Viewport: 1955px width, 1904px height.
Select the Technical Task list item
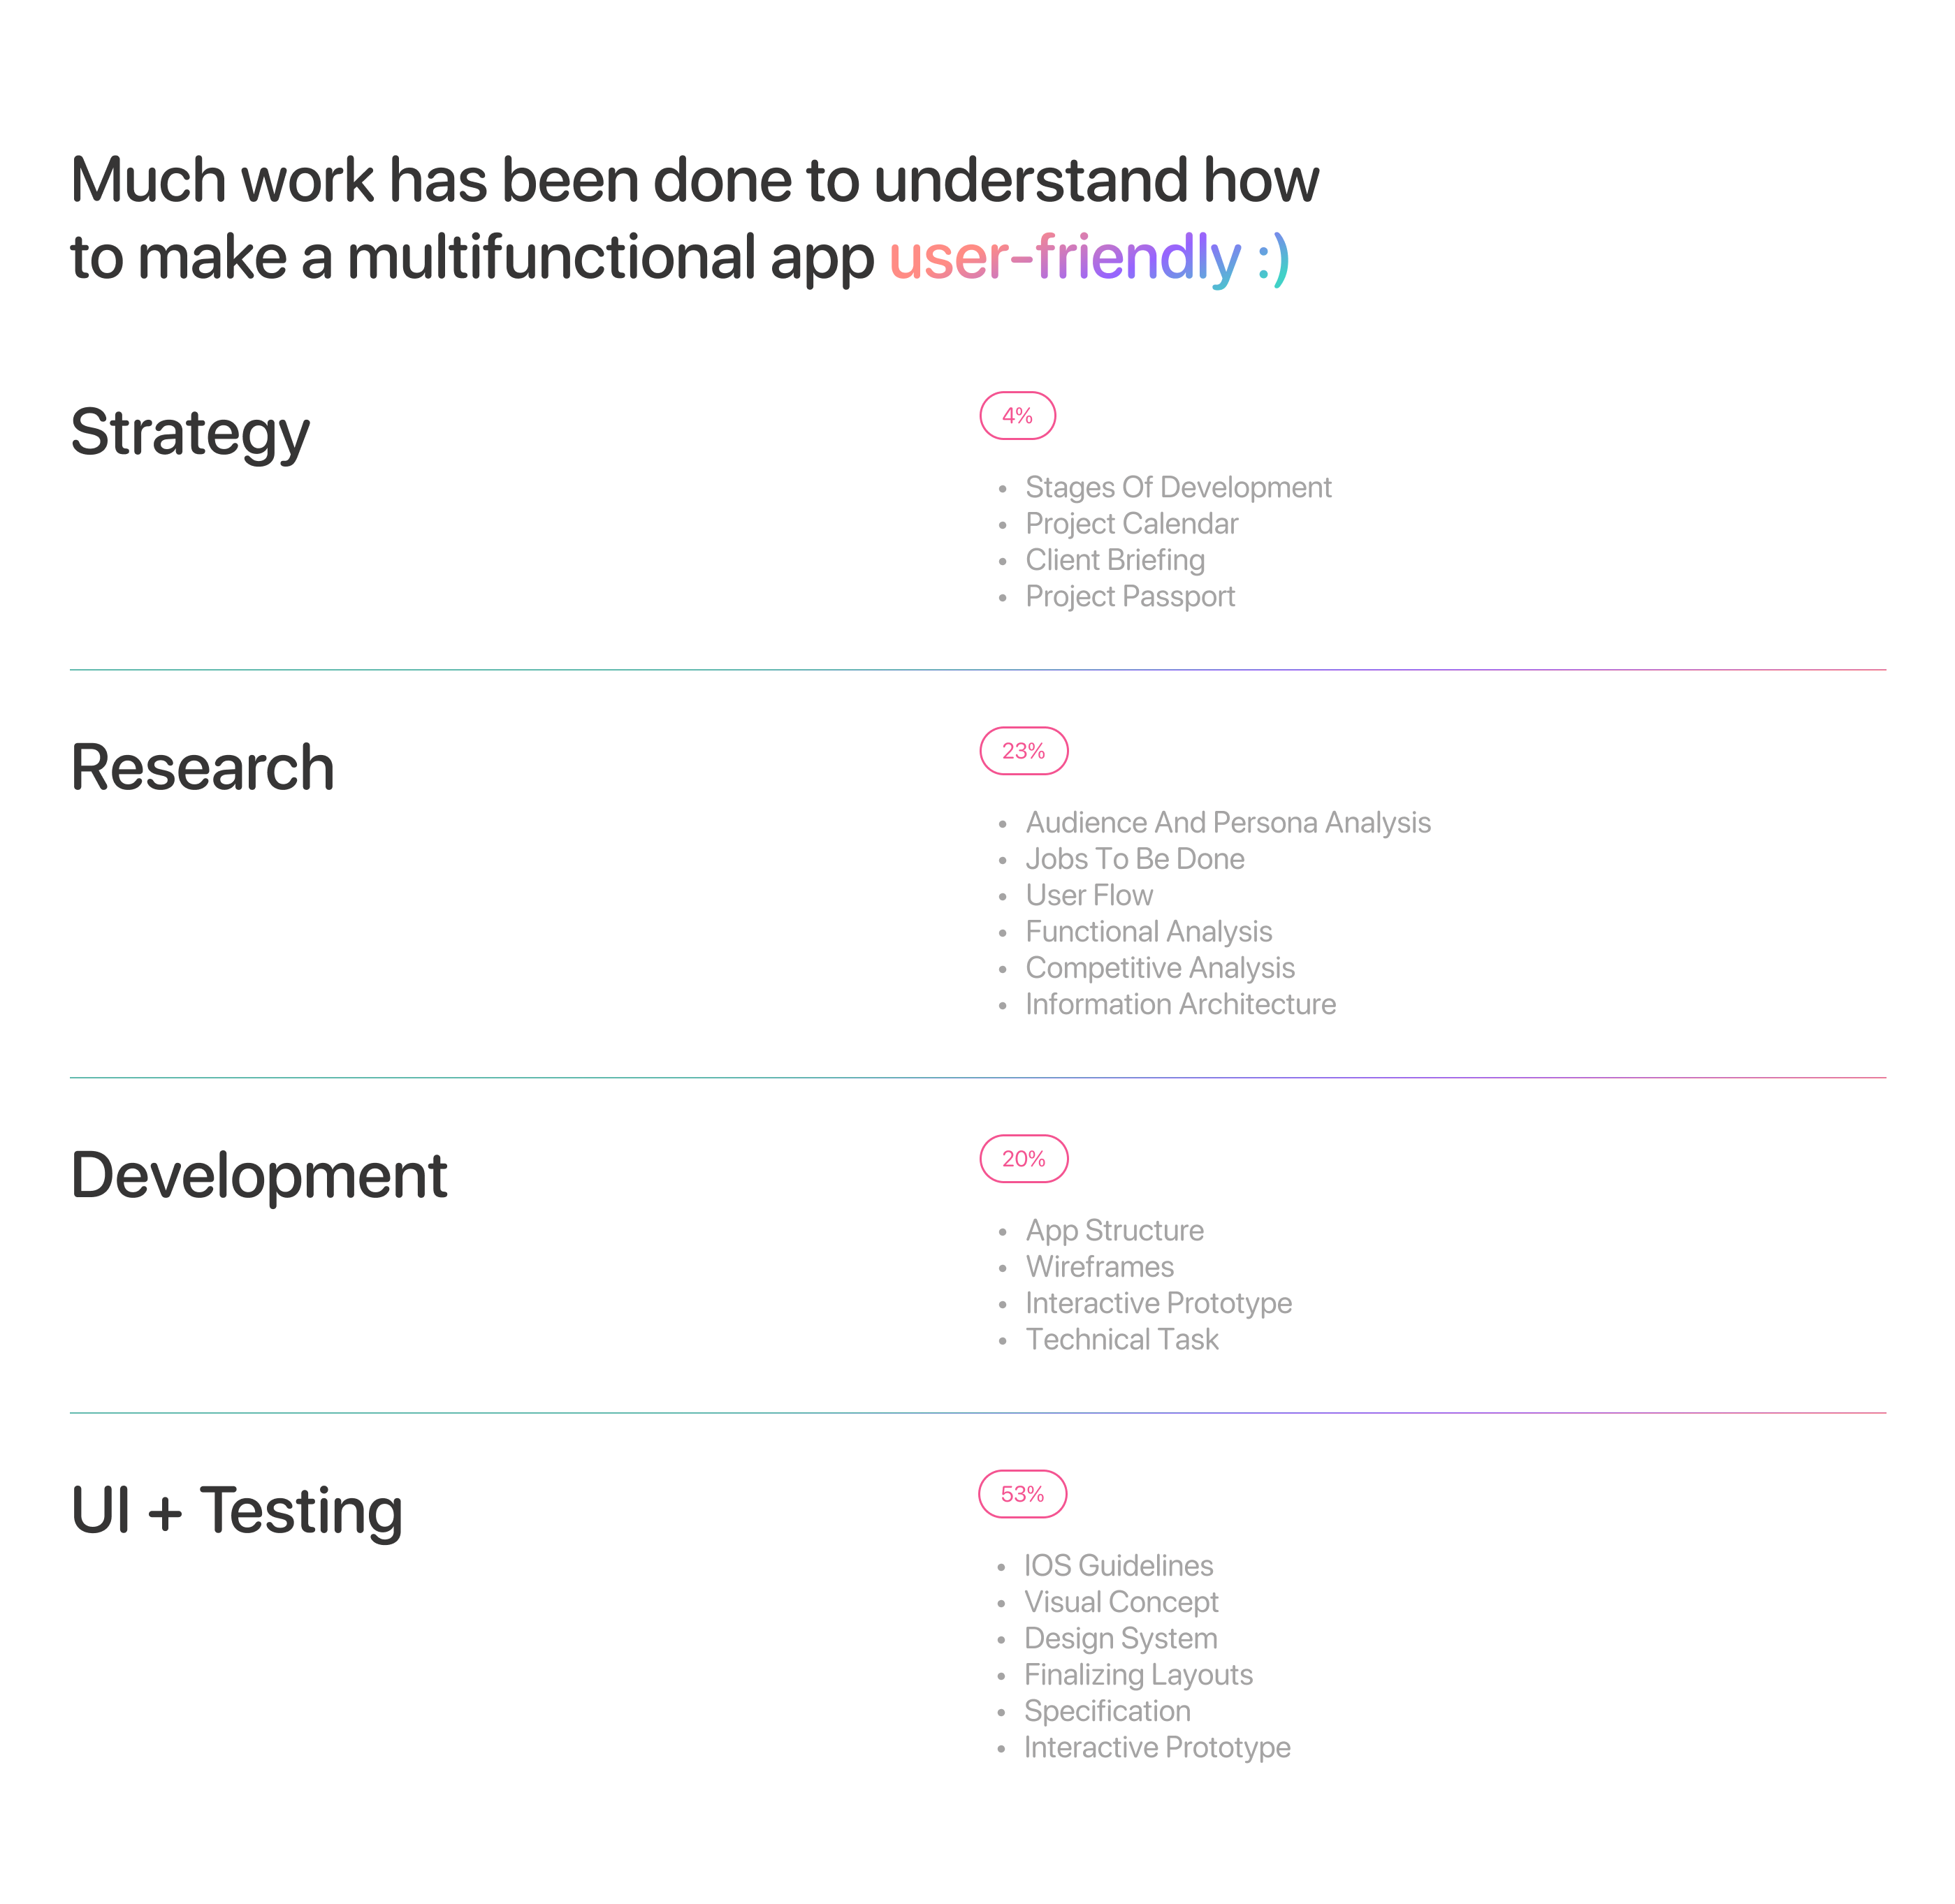click(x=1121, y=1339)
